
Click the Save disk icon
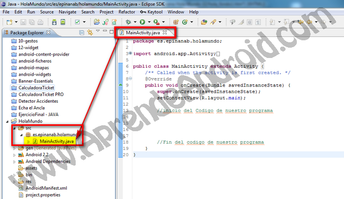23,22
